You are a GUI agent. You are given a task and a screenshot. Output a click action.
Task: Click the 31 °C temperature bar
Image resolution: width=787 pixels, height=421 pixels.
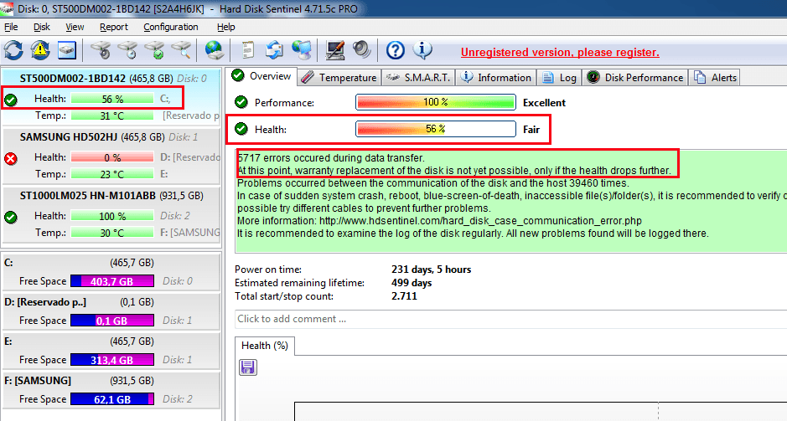point(112,116)
